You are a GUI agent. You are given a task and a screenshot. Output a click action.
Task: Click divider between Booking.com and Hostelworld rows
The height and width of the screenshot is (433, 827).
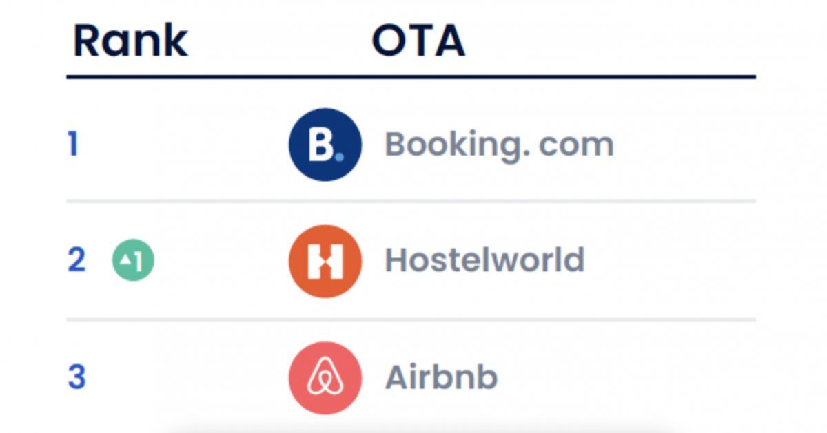(x=411, y=202)
